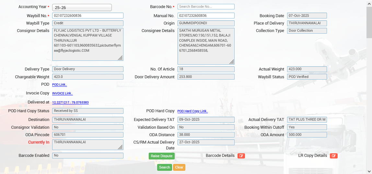Click the Barcode No. search field
Image resolution: width=372 pixels, height=174 pixels.
206,7
